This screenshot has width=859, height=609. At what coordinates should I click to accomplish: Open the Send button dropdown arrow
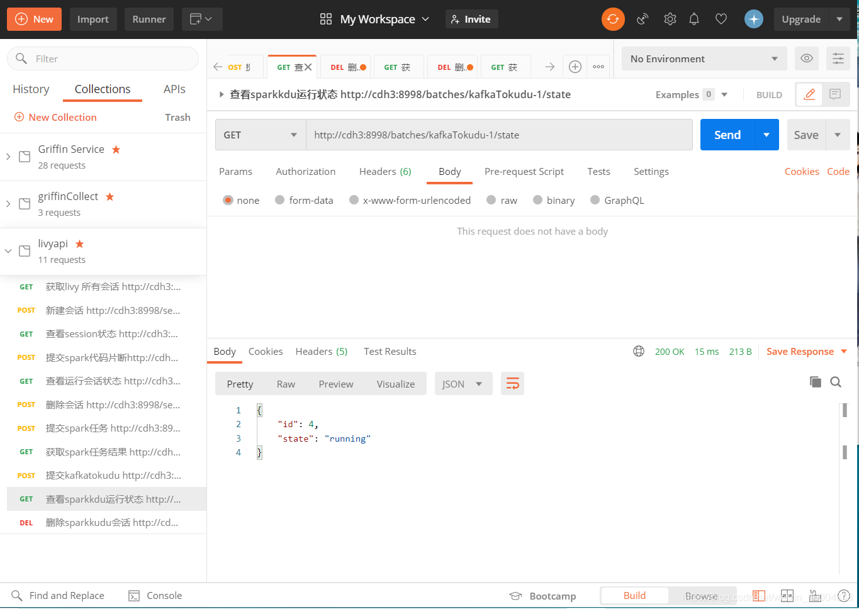(x=766, y=135)
